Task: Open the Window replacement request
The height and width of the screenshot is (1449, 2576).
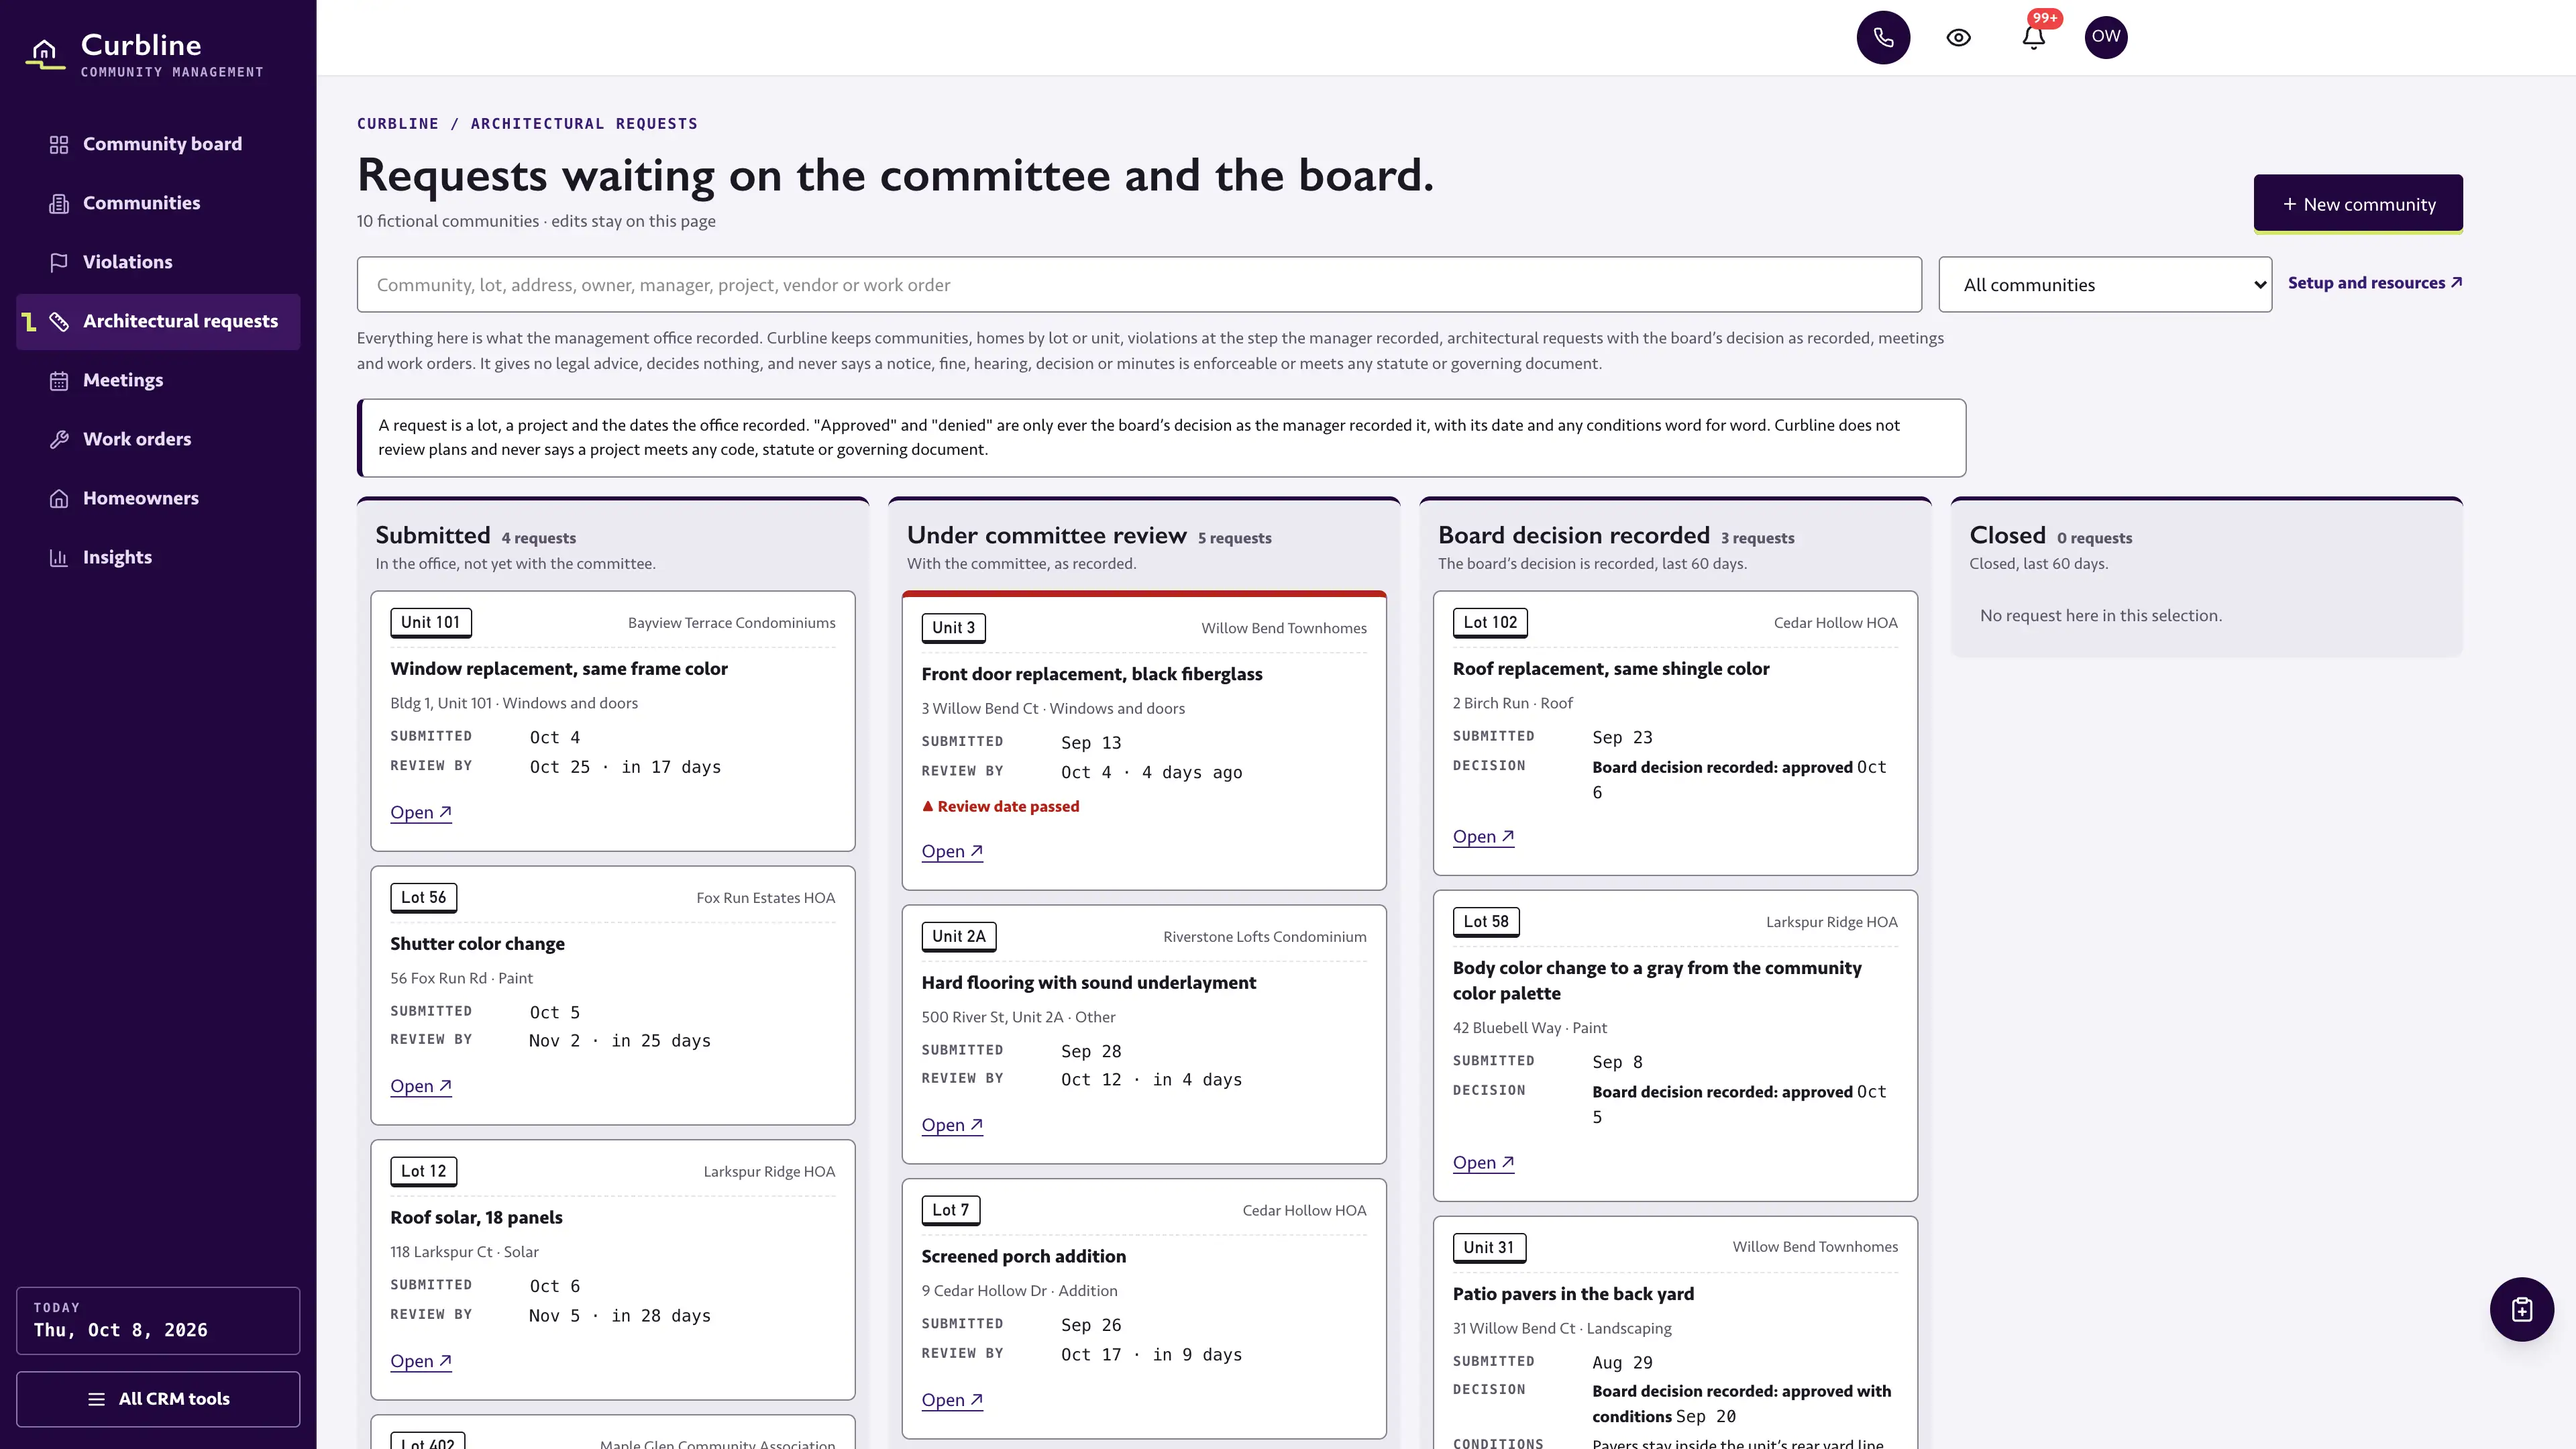Action: coord(421,812)
